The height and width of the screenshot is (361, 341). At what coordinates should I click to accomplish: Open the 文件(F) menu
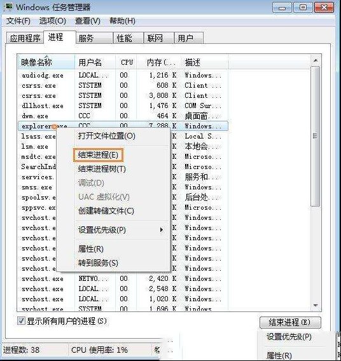pyautogui.click(x=18, y=21)
